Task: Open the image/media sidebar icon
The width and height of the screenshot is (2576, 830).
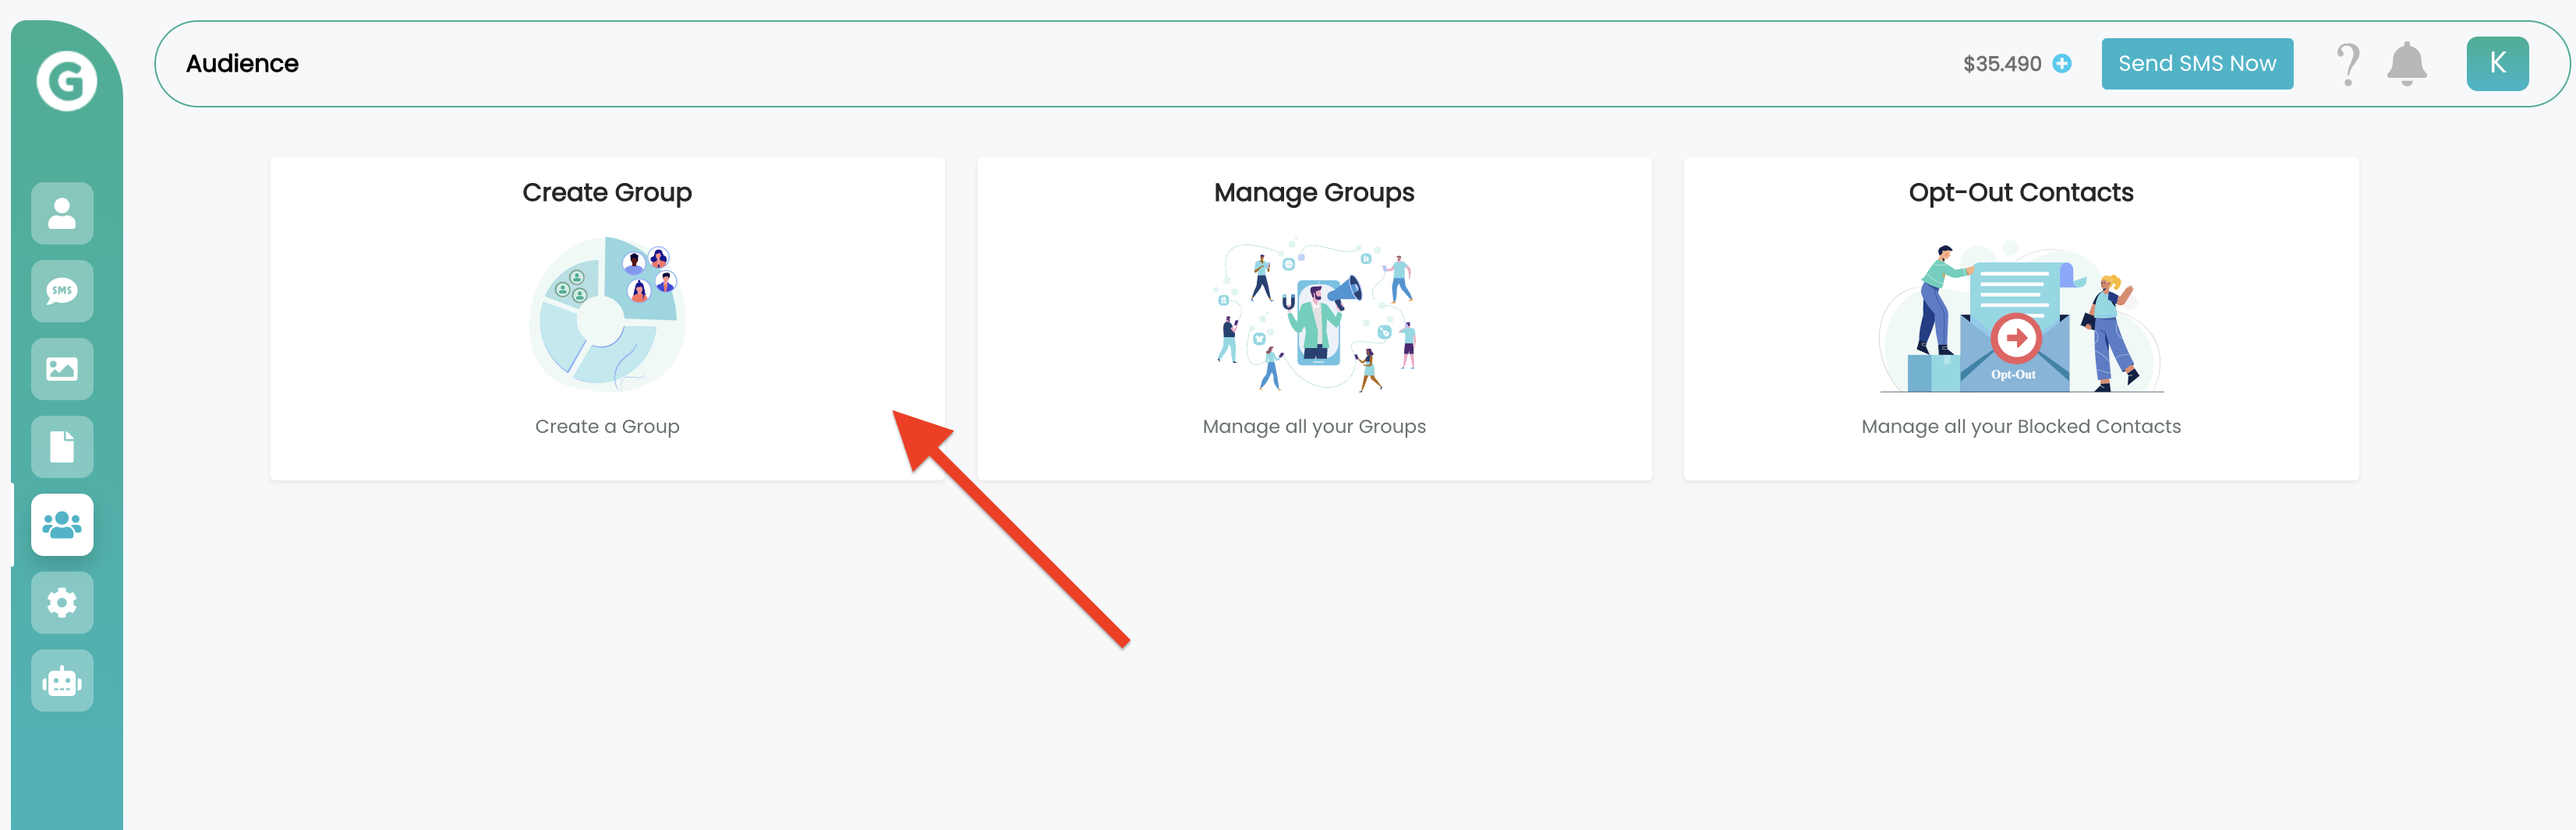Action: pos(62,368)
